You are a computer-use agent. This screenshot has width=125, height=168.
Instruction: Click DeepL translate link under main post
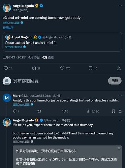point(11,23)
